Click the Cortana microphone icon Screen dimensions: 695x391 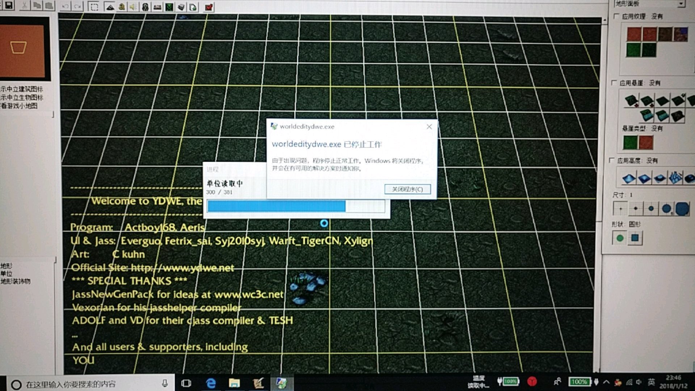pos(165,383)
